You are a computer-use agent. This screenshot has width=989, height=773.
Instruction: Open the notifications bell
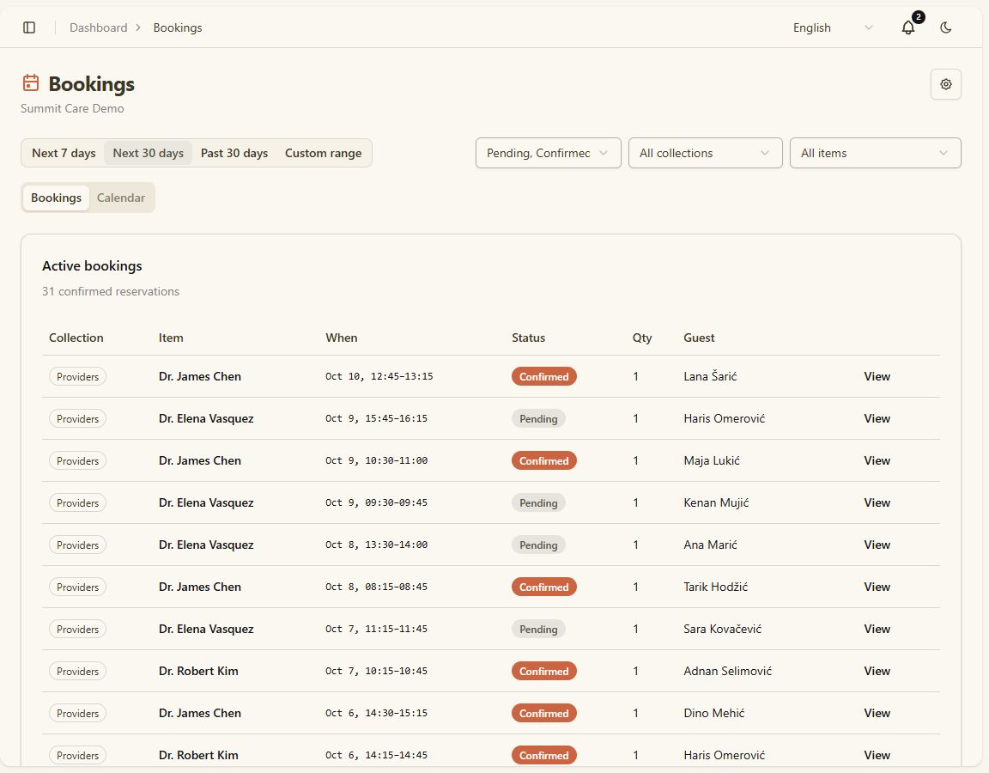point(908,27)
